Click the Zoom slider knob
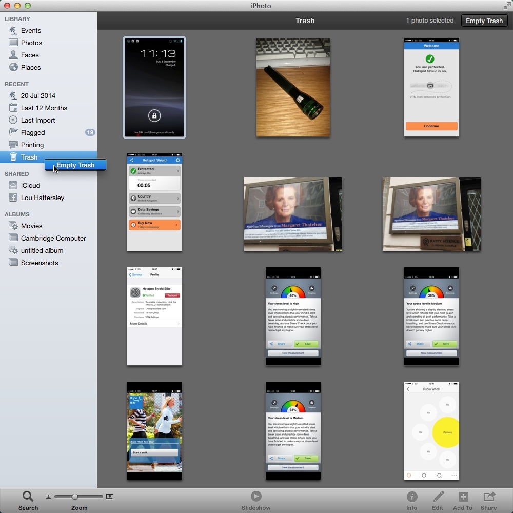The height and width of the screenshot is (513, 513). tap(75, 497)
